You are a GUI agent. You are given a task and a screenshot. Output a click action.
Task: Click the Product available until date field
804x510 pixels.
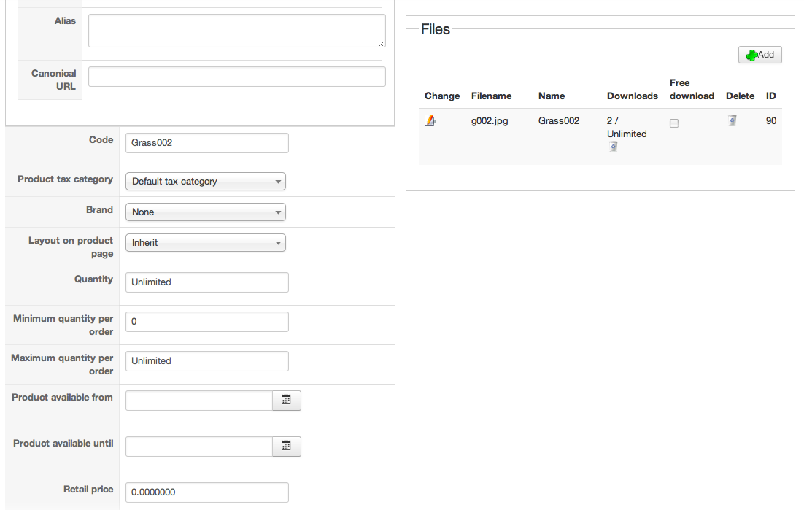point(198,447)
